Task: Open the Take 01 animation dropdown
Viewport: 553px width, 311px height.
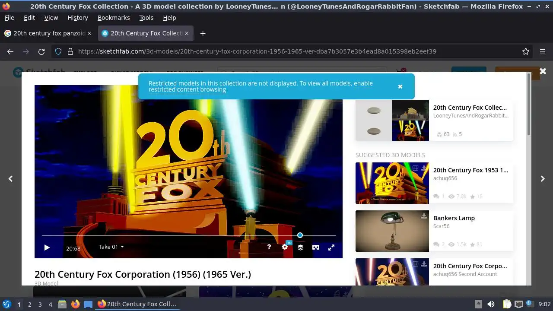Action: coord(111,247)
